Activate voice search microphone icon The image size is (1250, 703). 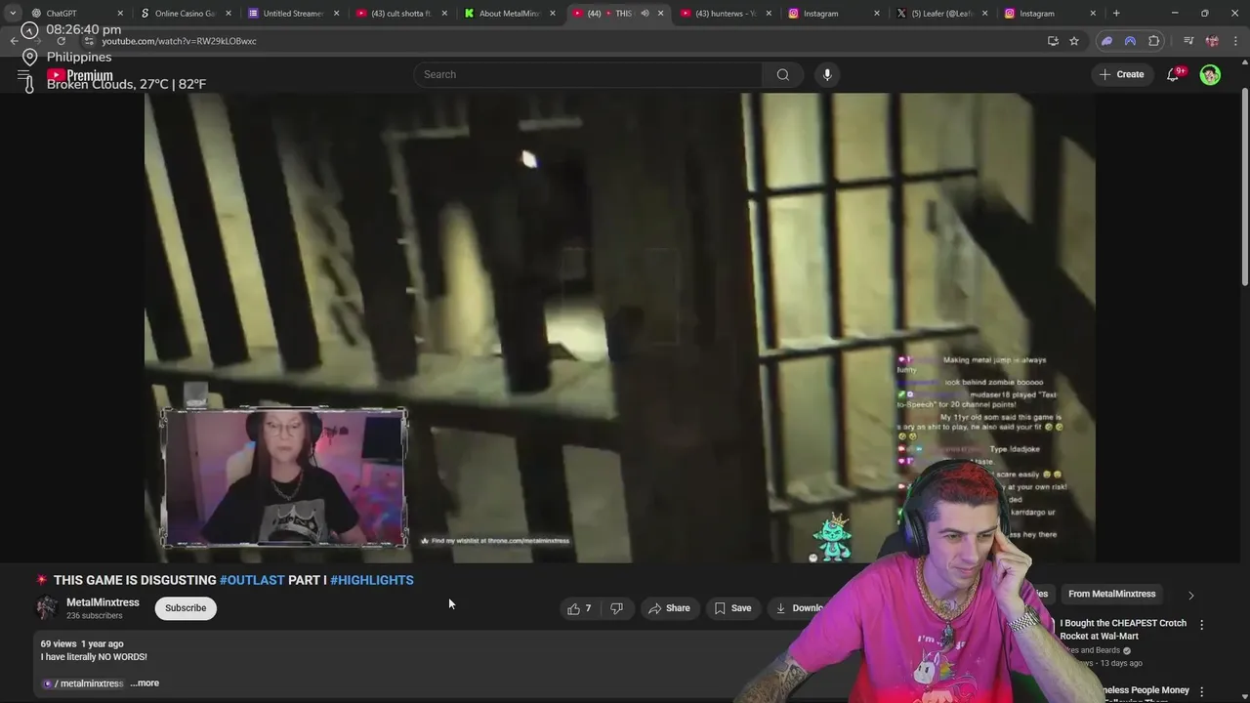click(827, 74)
